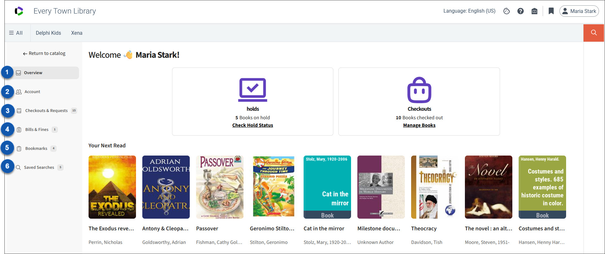Open The Novel book cover
The height and width of the screenshot is (254, 605).
(x=489, y=187)
